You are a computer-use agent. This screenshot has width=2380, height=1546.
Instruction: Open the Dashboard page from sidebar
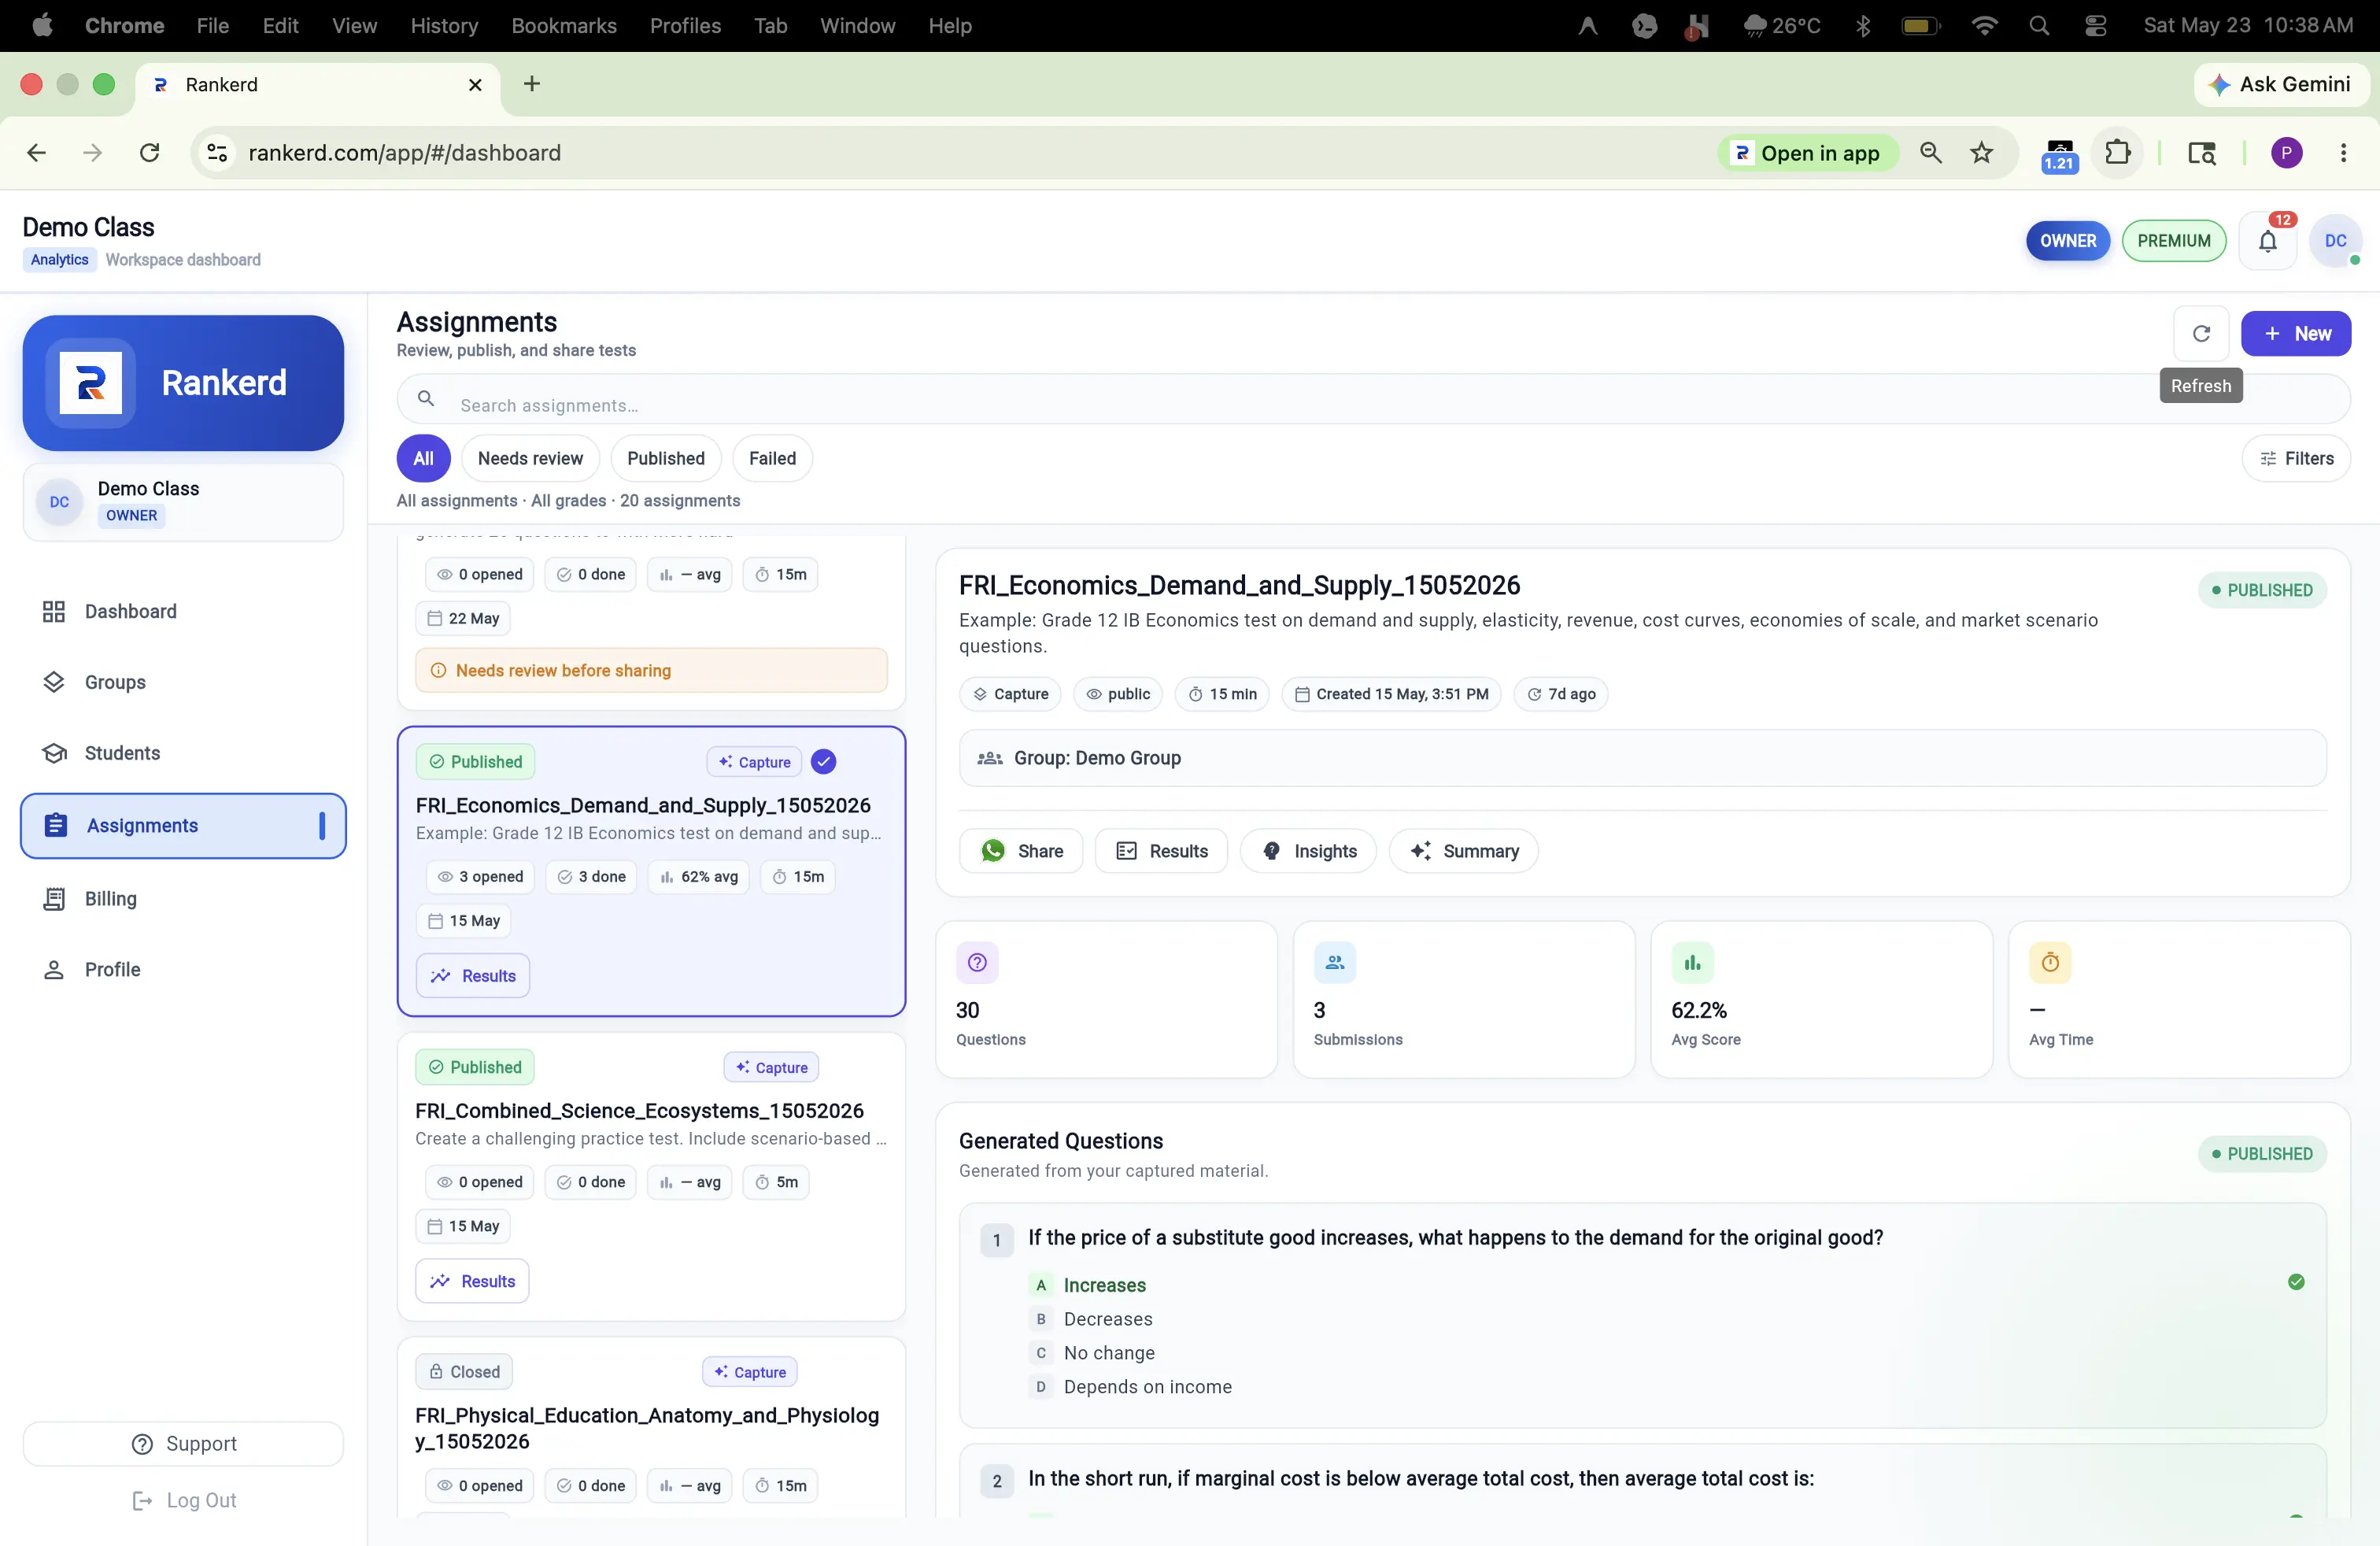(183, 611)
